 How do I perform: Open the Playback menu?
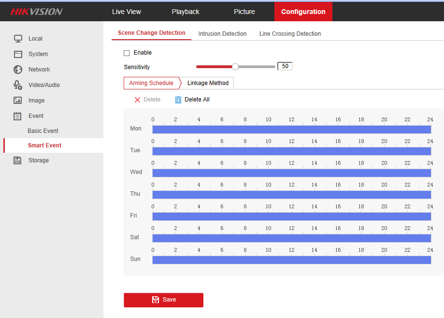click(186, 12)
